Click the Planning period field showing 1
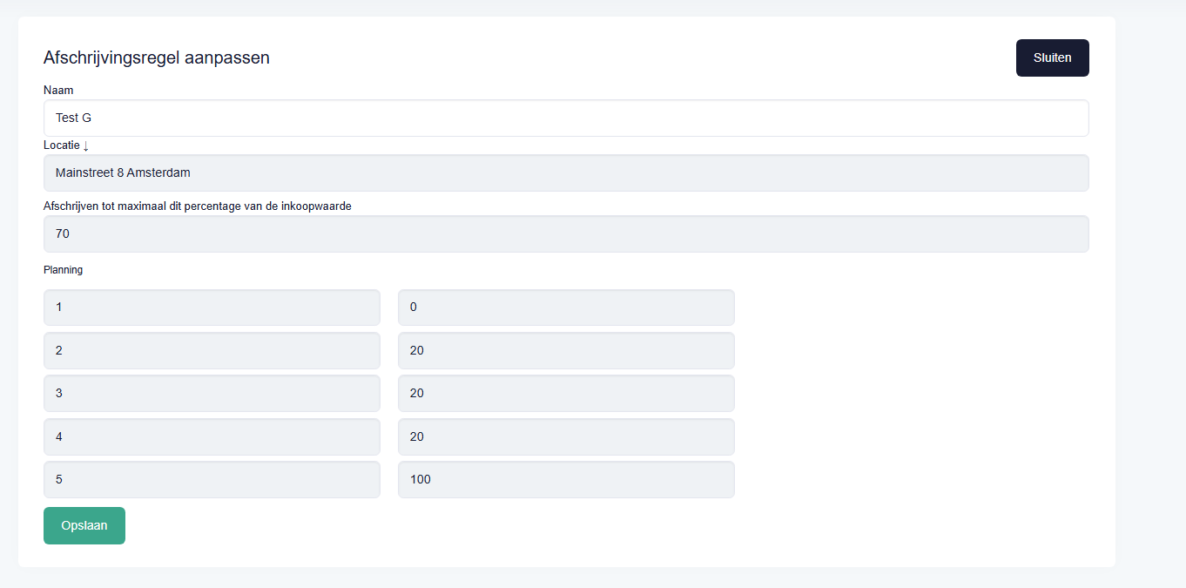Viewport: 1186px width, 588px height. 212,307
